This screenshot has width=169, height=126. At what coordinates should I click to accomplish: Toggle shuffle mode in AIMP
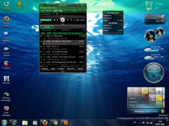(57, 14)
